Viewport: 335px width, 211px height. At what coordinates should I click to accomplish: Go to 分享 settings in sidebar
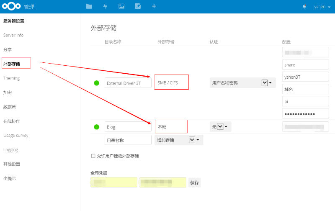(x=8, y=49)
